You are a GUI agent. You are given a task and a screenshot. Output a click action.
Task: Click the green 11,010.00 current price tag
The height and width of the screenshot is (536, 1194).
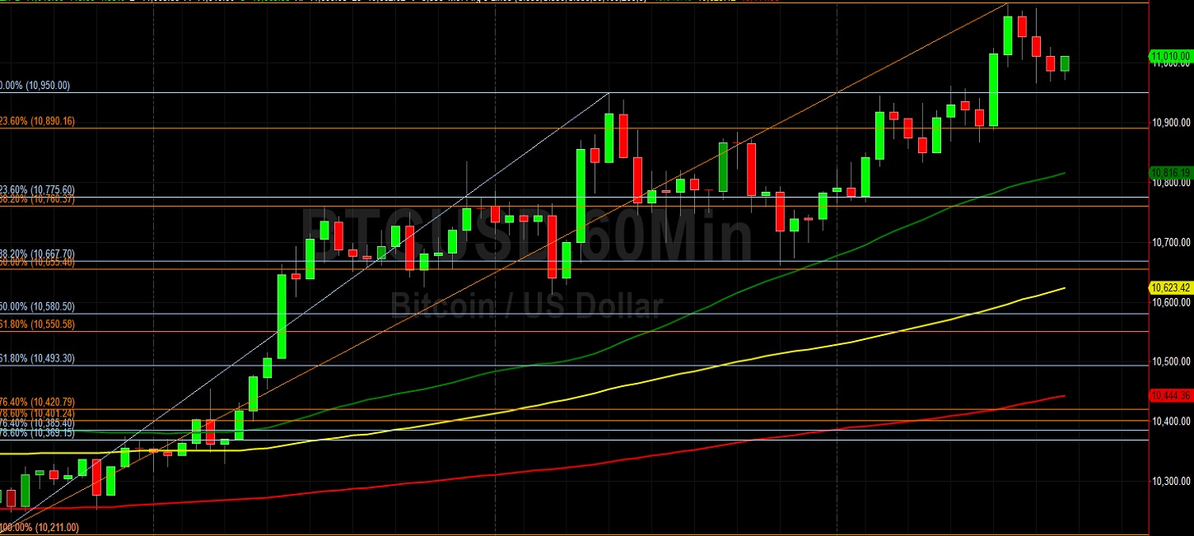click(1170, 56)
